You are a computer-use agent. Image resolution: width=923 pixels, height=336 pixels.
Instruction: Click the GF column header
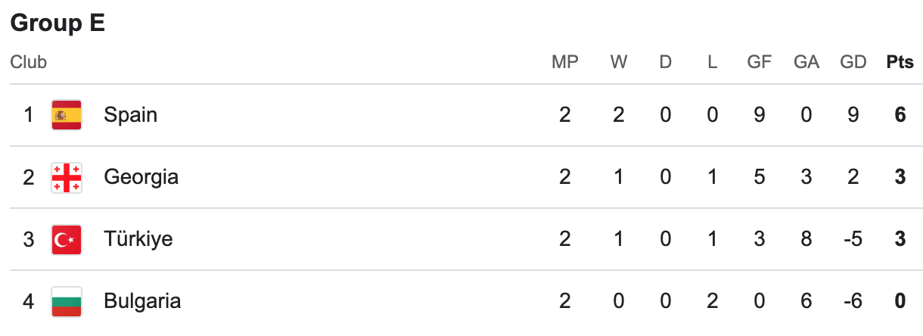[759, 62]
